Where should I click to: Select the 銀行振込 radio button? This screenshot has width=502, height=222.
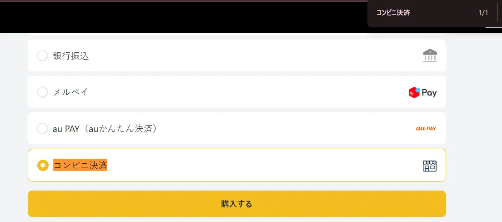pos(42,56)
